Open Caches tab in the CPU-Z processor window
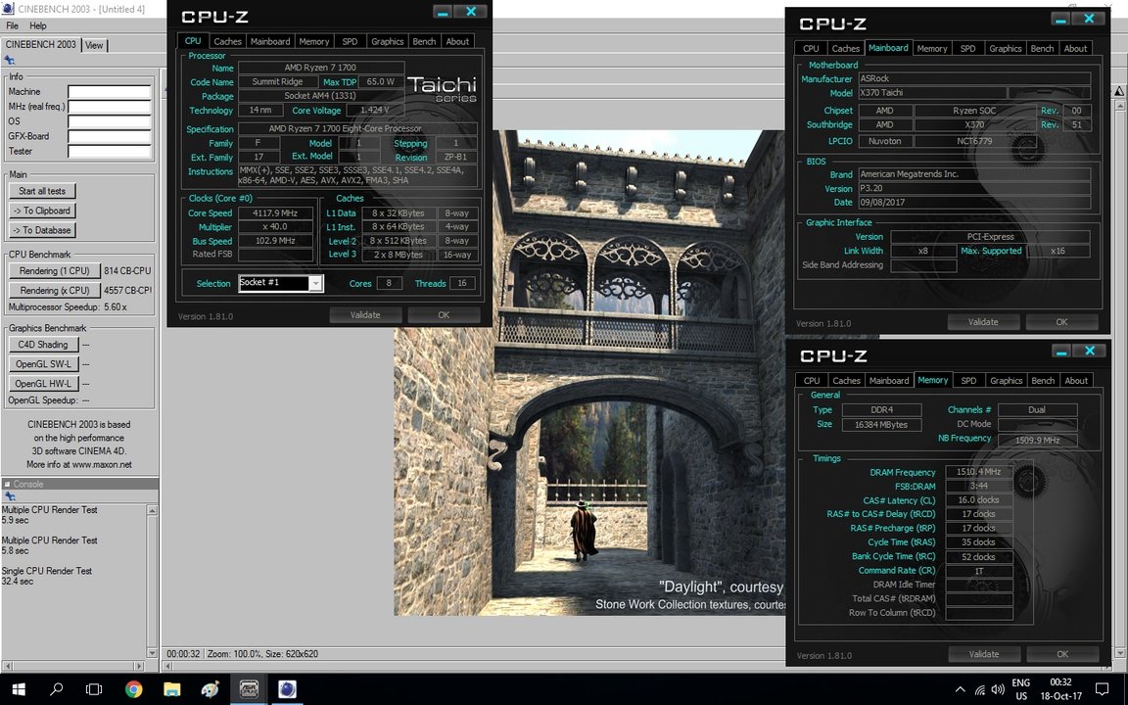Screen dimensions: 1128x705 coord(227,42)
